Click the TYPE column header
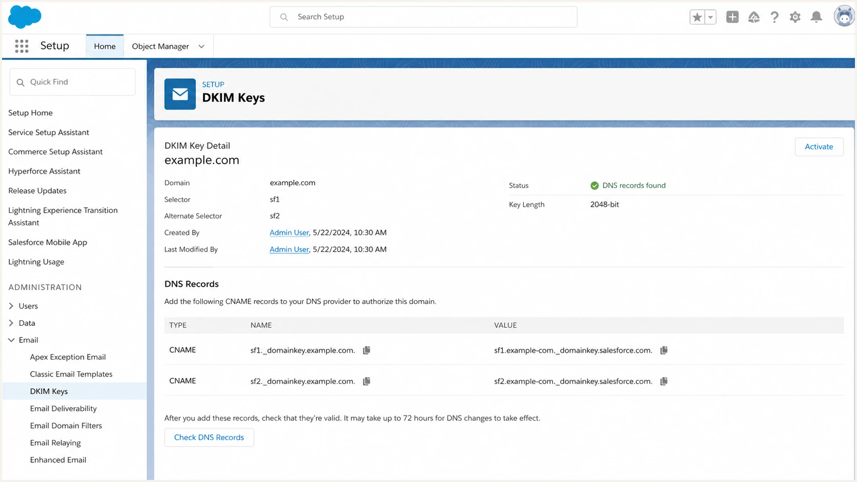Screen dimensions: 857x482 pyautogui.click(x=178, y=325)
